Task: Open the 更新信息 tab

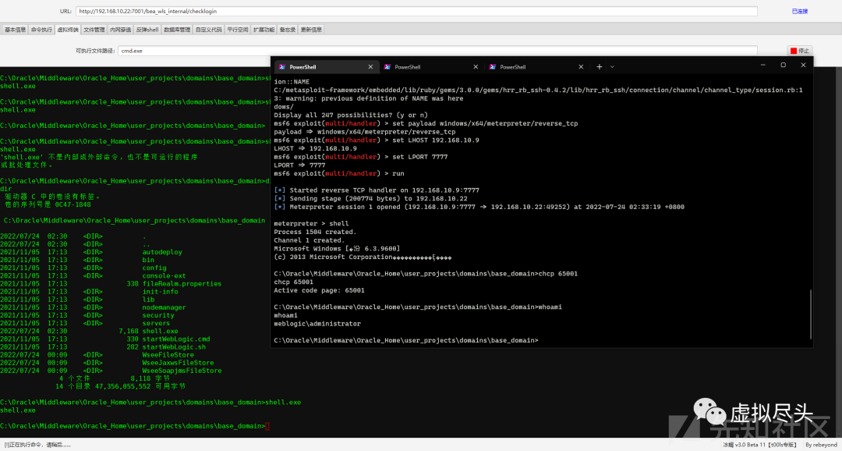Action: click(311, 30)
